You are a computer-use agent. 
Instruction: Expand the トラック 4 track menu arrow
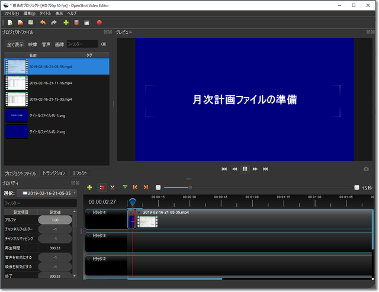click(x=88, y=212)
